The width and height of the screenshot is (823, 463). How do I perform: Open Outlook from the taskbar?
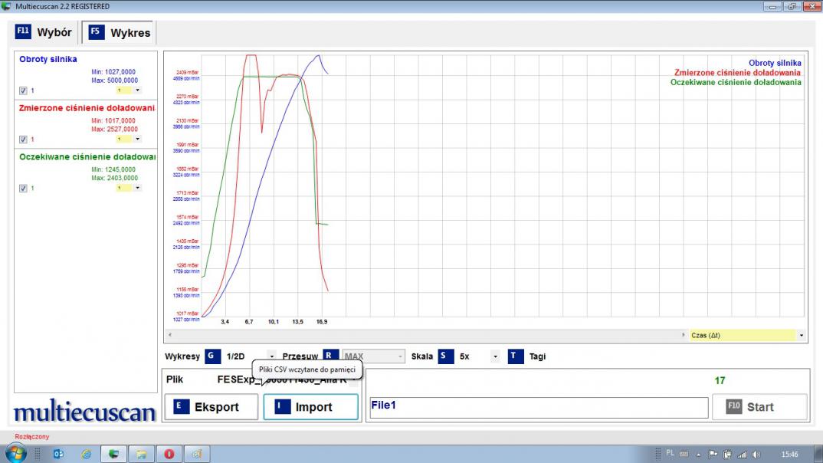pyautogui.click(x=59, y=454)
